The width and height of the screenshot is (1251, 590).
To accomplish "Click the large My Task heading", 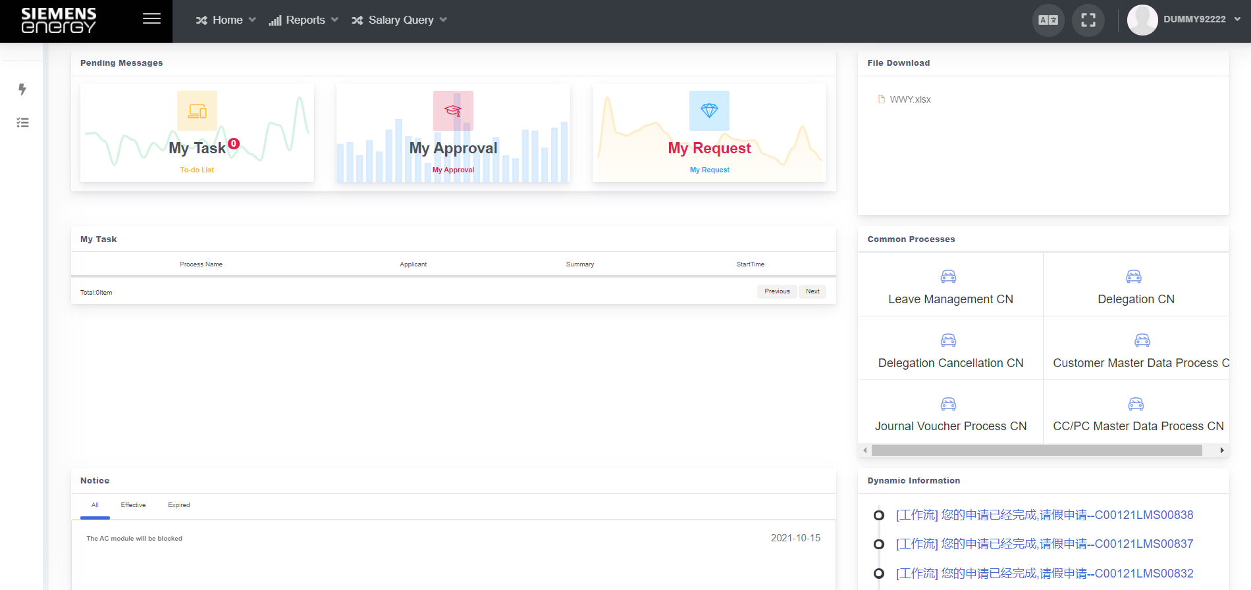I will pos(197,148).
